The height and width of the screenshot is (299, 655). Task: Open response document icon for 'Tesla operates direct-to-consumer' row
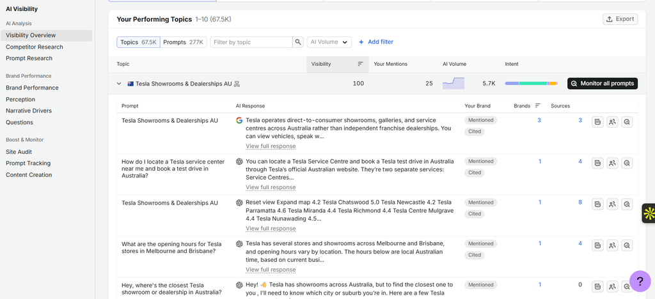[598, 122]
